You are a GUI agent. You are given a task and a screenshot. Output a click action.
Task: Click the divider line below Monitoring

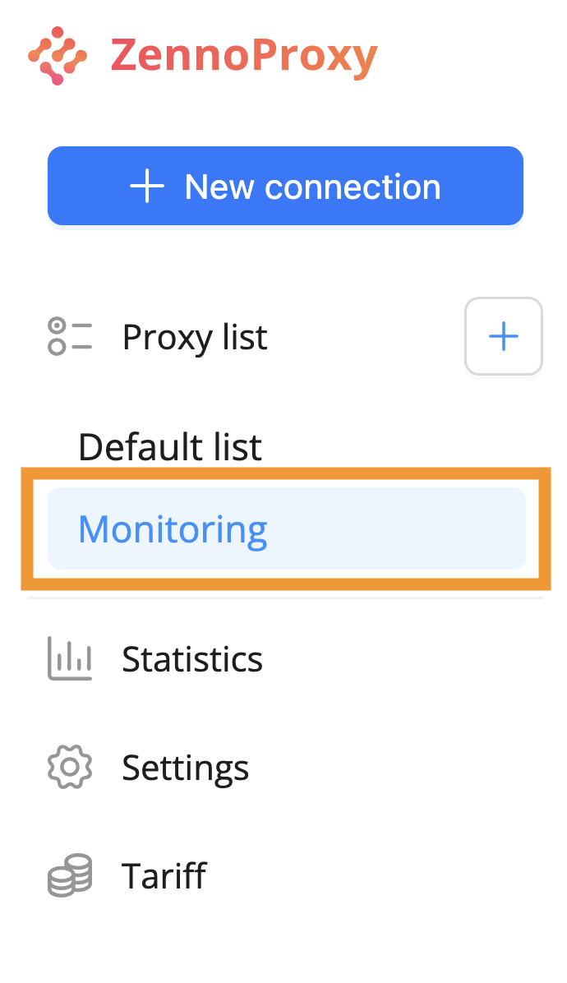tap(285, 598)
